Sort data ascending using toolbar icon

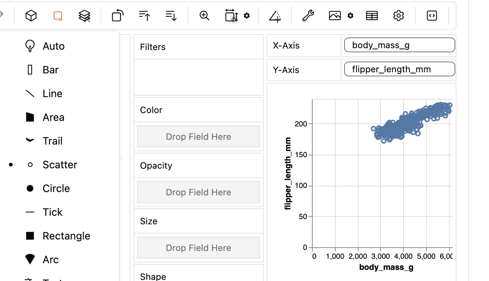coord(144,16)
